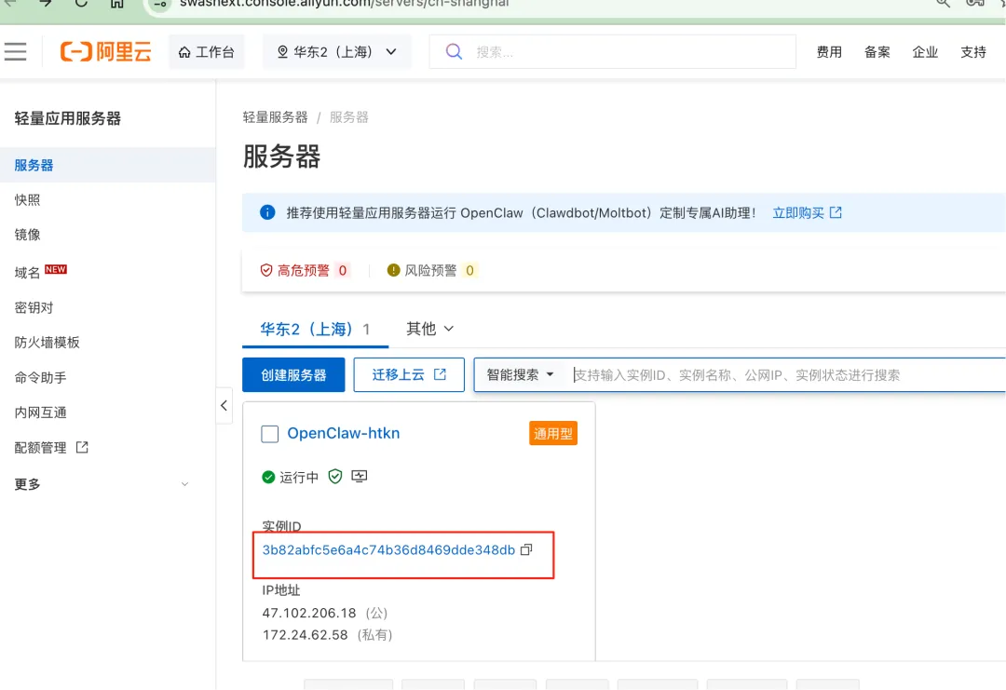Screen dimensions: 1006x690
Task: Click the browser reload icon
Action: pyautogui.click(x=81, y=3)
